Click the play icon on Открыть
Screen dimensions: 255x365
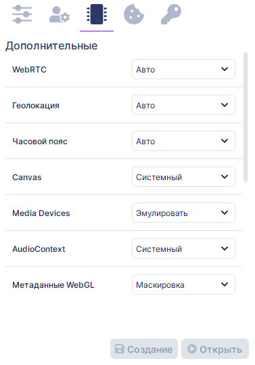point(192,349)
